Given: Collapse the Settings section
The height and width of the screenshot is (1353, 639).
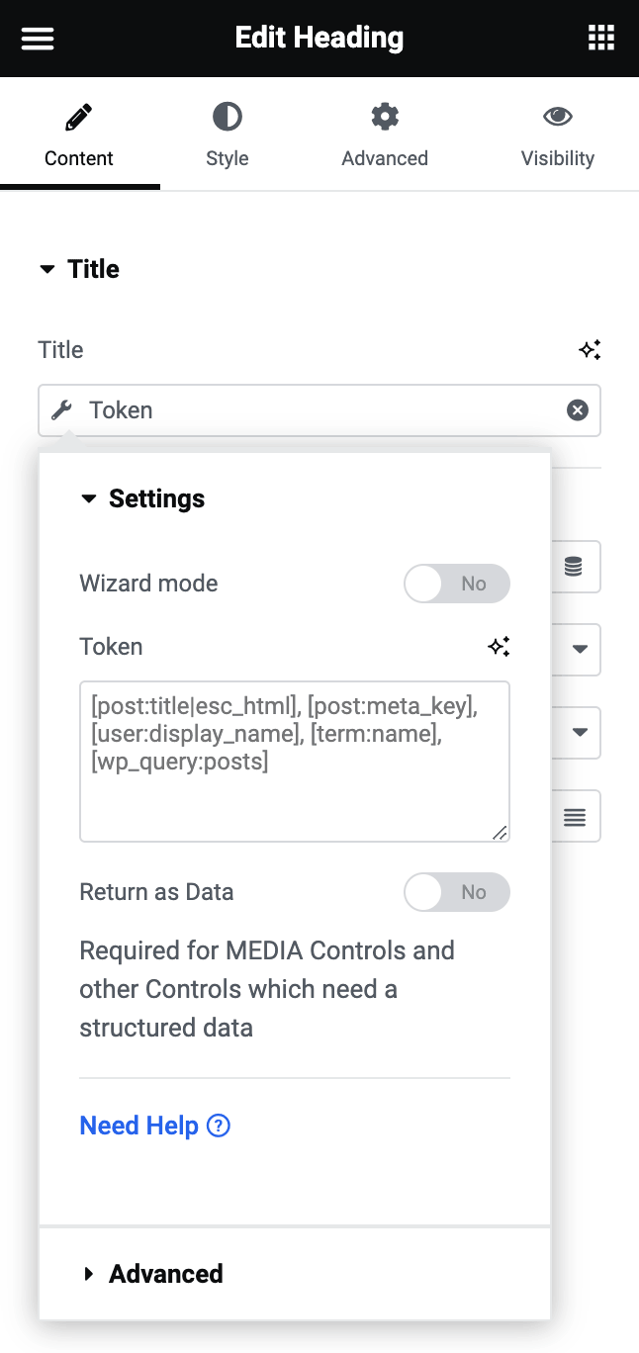Looking at the screenshot, I should (89, 498).
